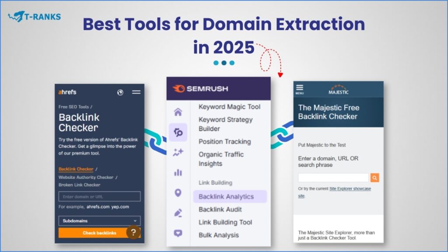Select the Semrush SEO magnifier sidebar icon
Screen dimensions: 448x252
pos(178,132)
